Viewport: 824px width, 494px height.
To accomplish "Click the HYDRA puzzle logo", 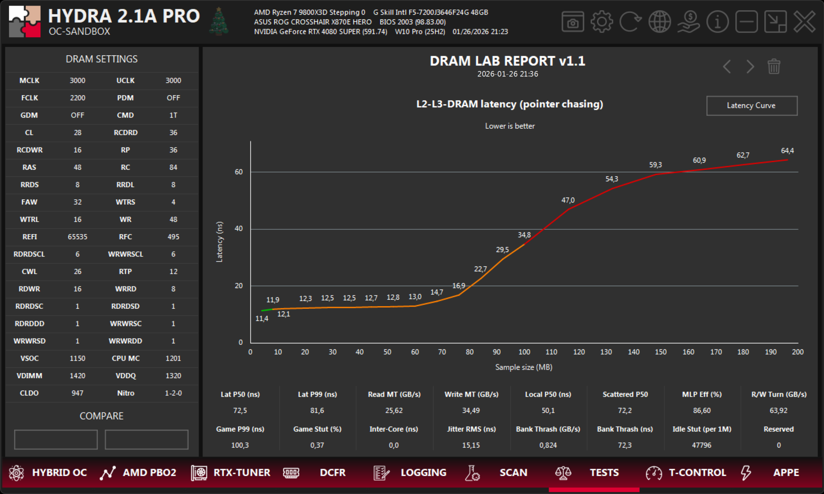I will coord(24,21).
